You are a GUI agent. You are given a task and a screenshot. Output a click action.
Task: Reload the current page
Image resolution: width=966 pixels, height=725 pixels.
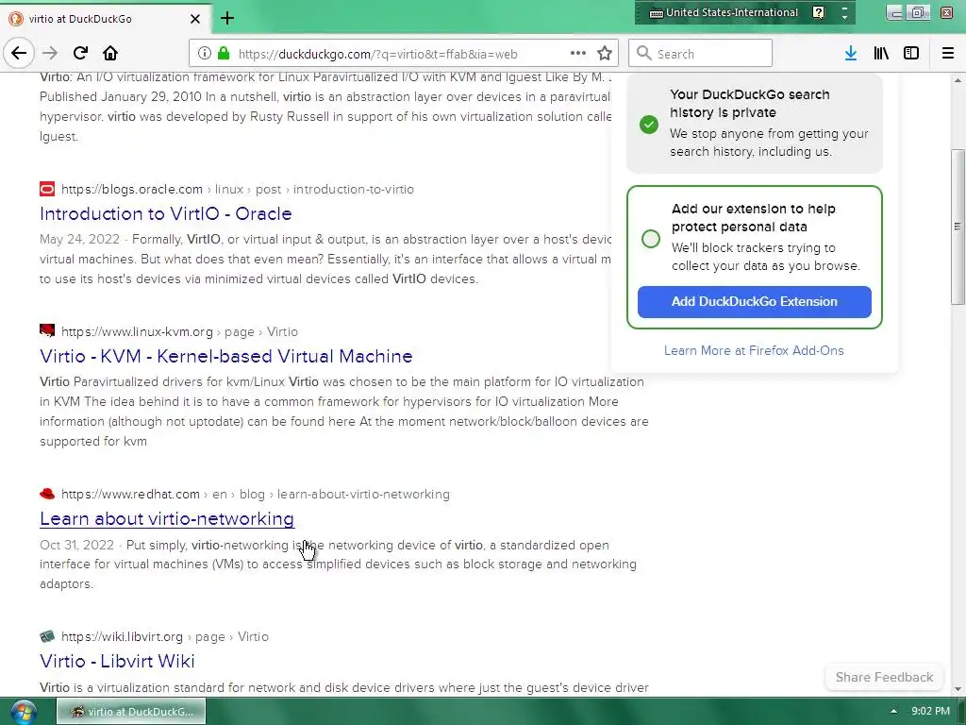click(x=81, y=53)
